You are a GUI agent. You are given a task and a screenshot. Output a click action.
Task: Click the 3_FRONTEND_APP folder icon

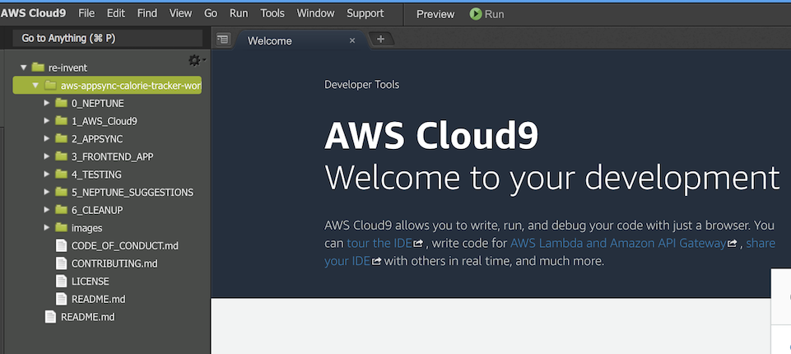[62, 156]
